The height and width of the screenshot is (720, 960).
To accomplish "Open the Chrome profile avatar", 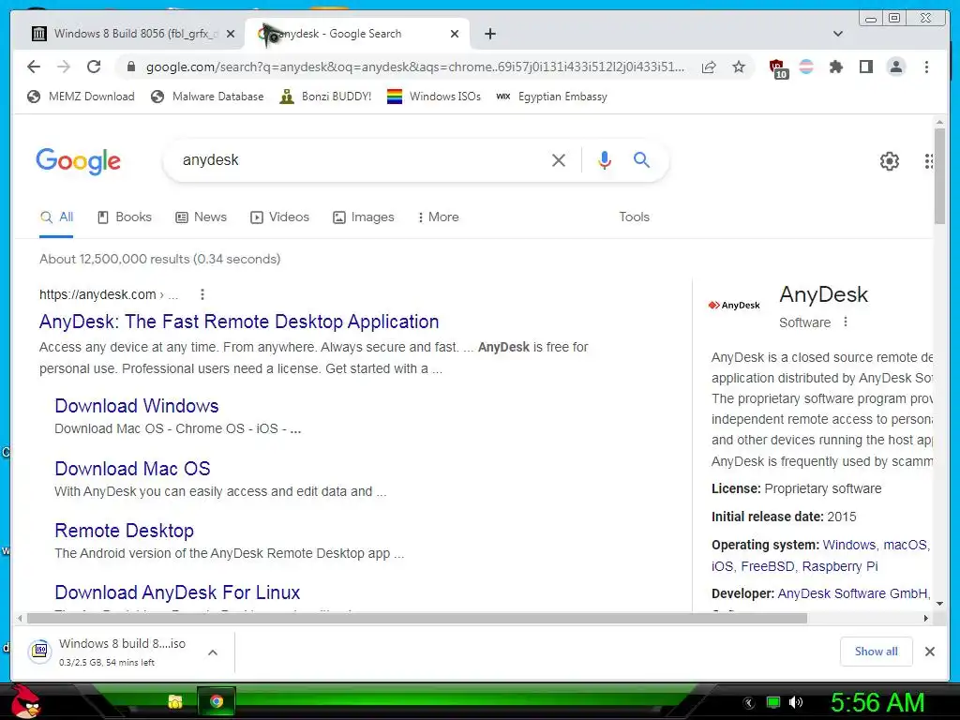I will [895, 67].
